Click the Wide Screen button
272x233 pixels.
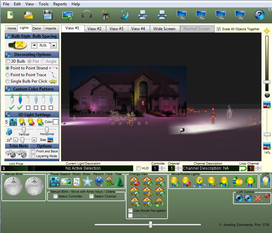click(x=164, y=29)
